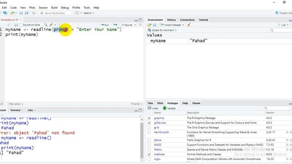Expand the code tools wand dropdown arrow

55,25
